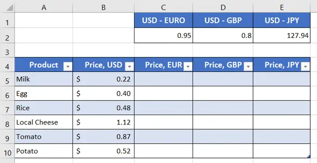Select the Product table header cell

[43, 65]
